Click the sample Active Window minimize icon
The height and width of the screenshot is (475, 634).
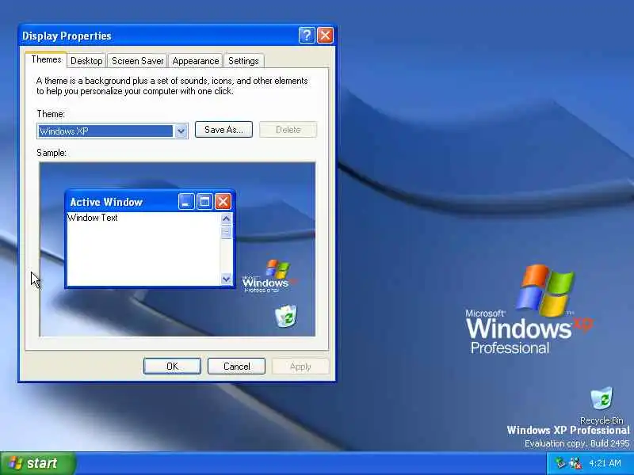coord(186,202)
